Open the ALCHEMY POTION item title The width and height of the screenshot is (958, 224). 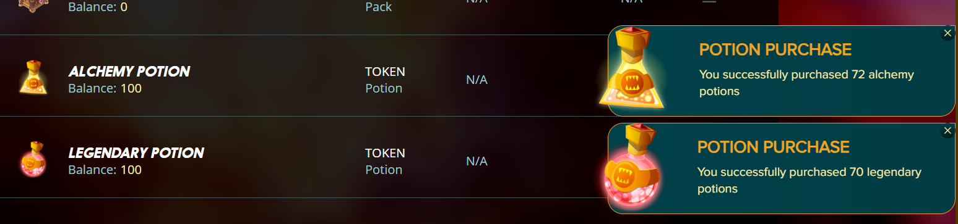[129, 72]
